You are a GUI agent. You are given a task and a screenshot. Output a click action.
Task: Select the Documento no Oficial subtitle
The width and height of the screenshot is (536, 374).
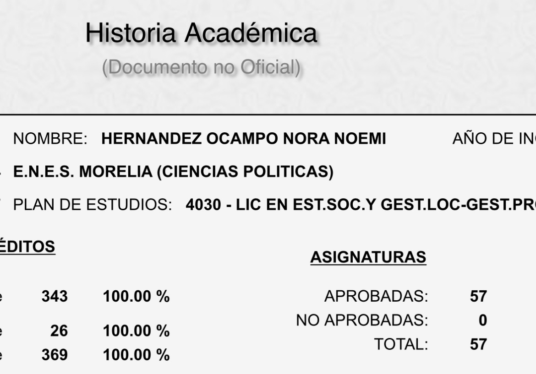201,68
